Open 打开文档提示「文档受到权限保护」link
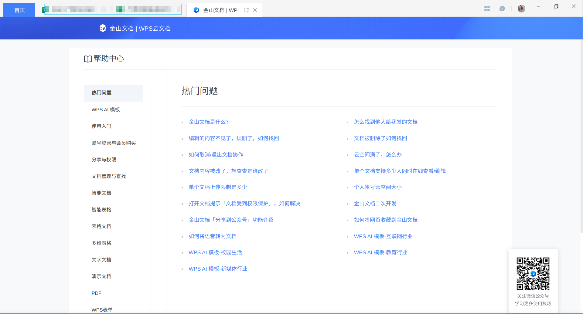This screenshot has height=314, width=583. [244, 204]
